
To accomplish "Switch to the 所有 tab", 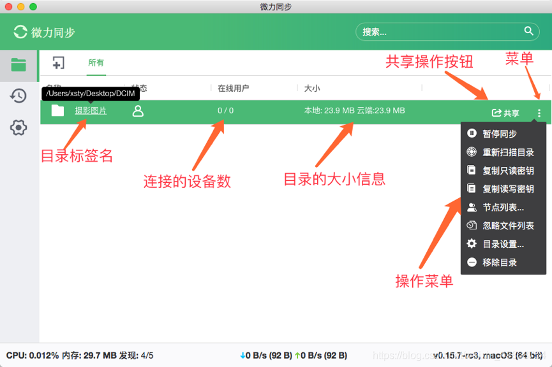I will coord(96,63).
